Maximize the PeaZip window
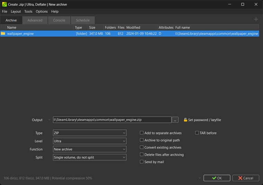Viewport: 263px width, 185px height. click(x=243, y=5)
